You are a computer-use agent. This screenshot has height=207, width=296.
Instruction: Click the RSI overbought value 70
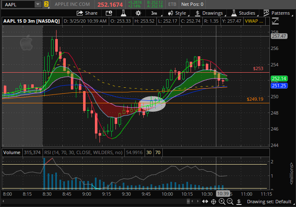(158, 152)
